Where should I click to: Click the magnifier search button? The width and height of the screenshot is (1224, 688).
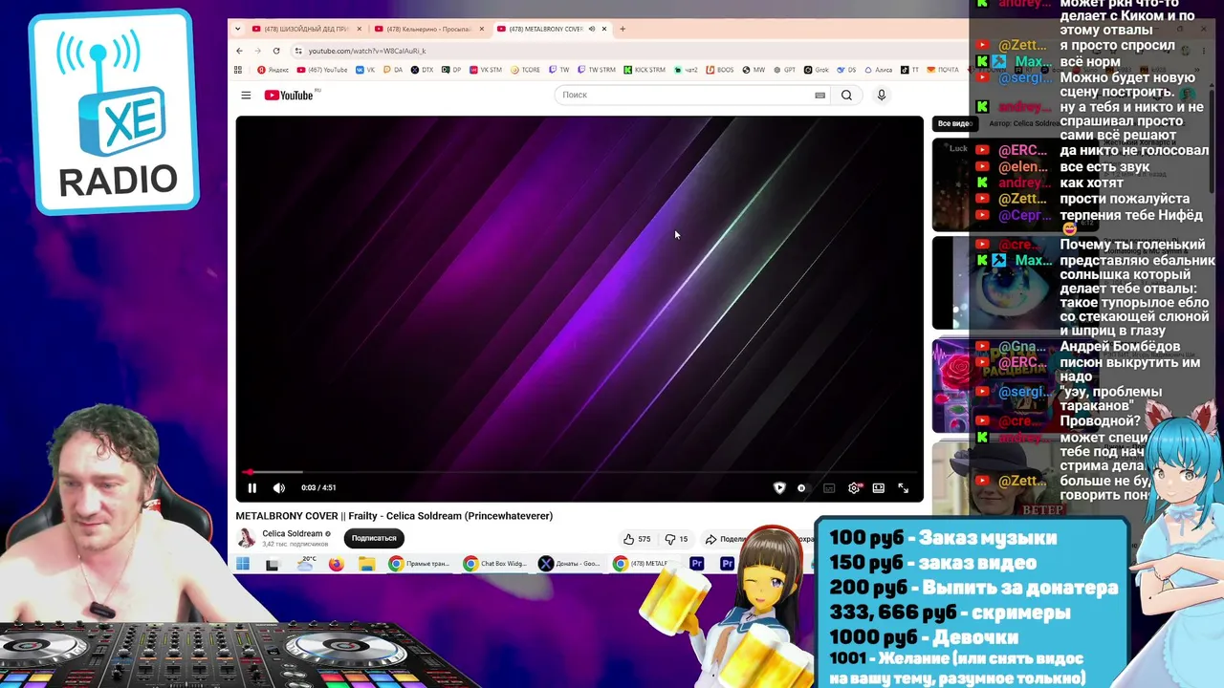click(x=846, y=95)
